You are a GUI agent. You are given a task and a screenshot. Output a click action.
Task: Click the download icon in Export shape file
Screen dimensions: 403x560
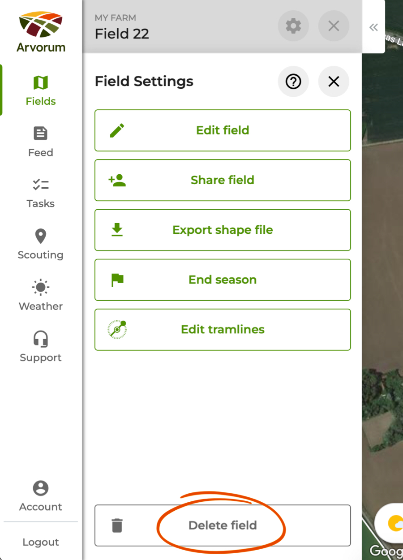coord(116,230)
